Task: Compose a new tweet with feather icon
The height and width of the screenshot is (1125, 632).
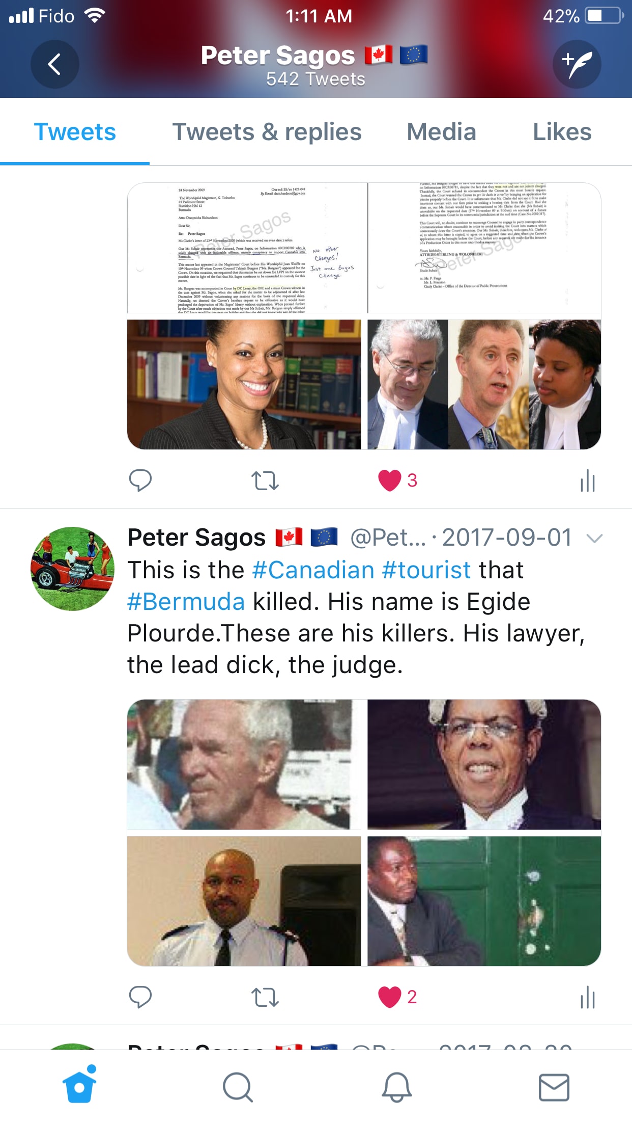Action: click(x=577, y=64)
